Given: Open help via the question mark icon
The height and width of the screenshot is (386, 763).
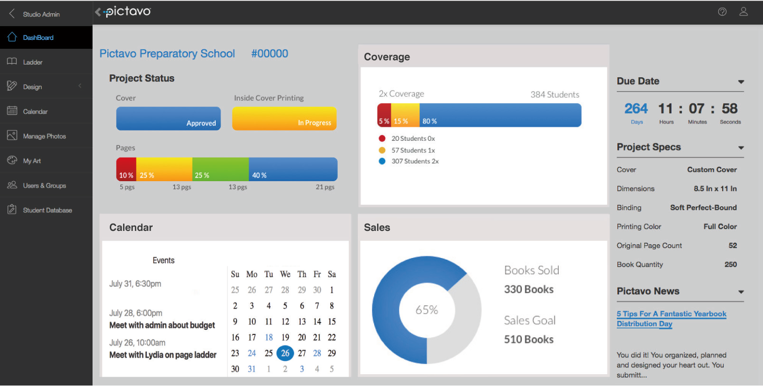Looking at the screenshot, I should tap(722, 12).
